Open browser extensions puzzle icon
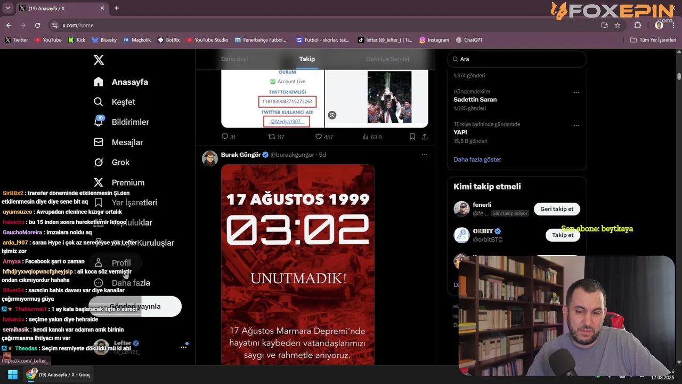 pos(638,25)
